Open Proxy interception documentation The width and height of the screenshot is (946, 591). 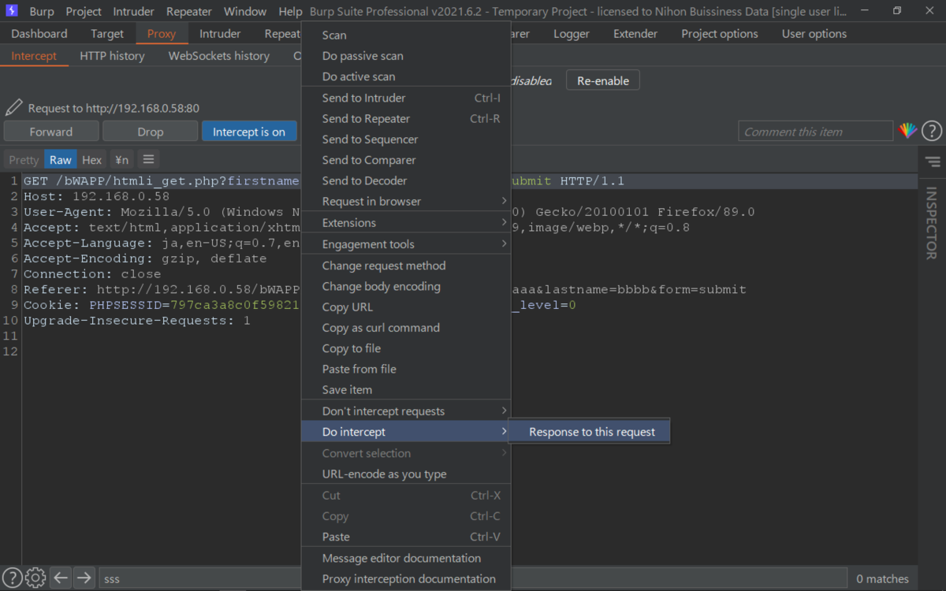tap(406, 578)
